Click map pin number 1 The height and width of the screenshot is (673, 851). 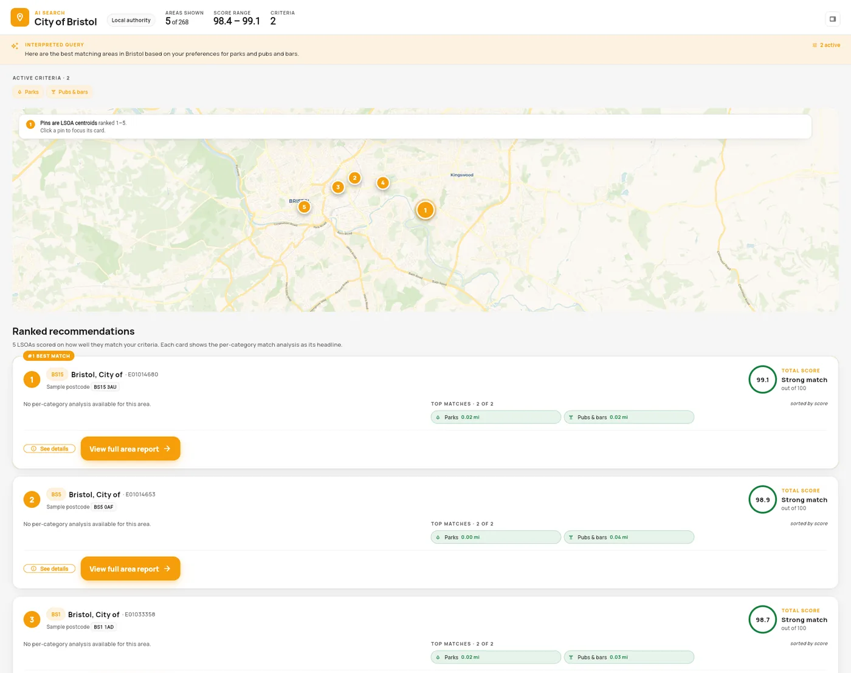tap(425, 210)
